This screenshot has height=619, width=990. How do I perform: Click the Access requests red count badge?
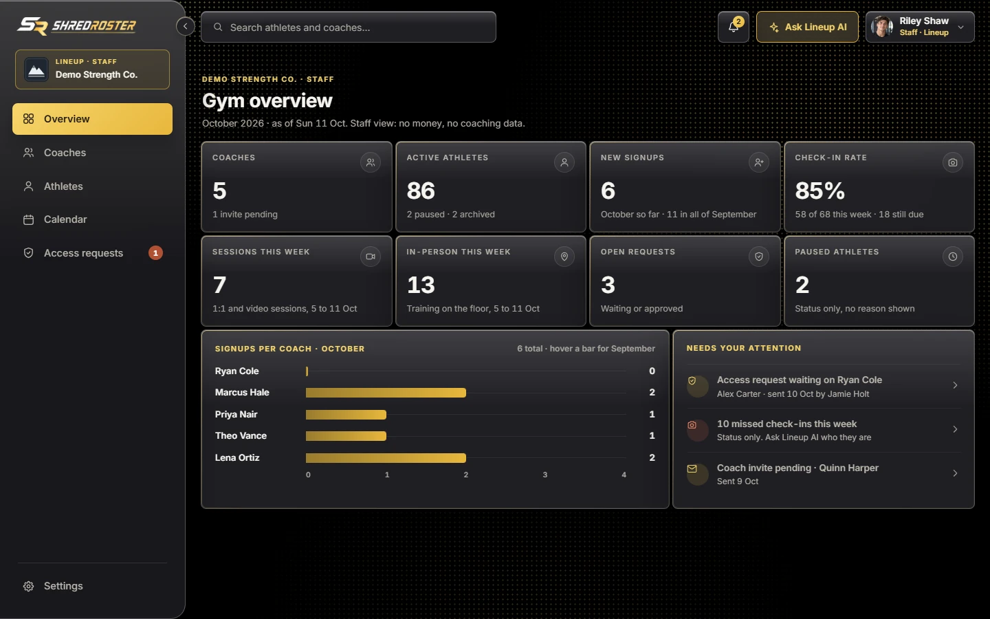[155, 253]
